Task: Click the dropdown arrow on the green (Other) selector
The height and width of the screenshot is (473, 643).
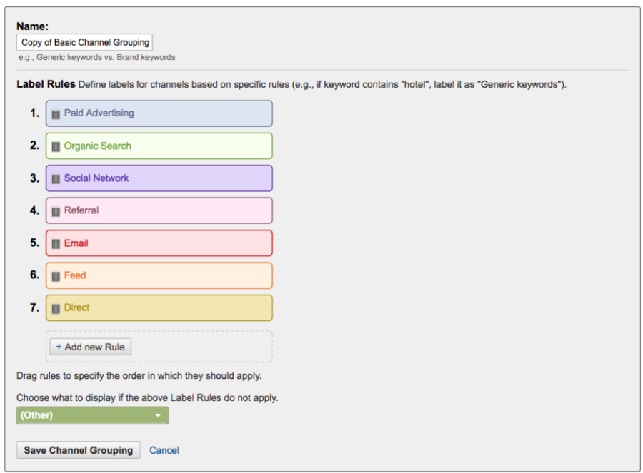Action: 158,415
